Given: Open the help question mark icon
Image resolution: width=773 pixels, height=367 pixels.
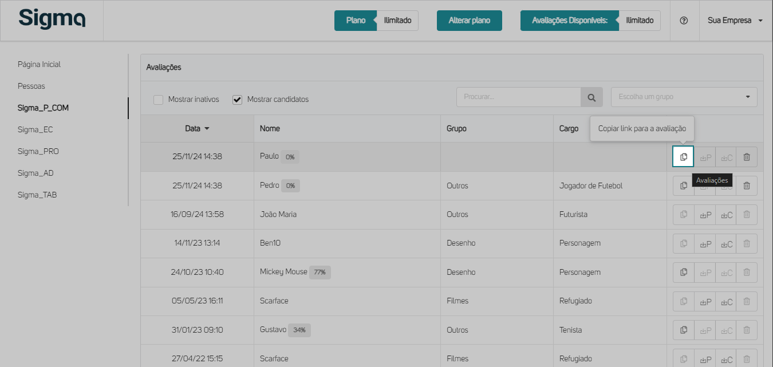Looking at the screenshot, I should point(684,21).
